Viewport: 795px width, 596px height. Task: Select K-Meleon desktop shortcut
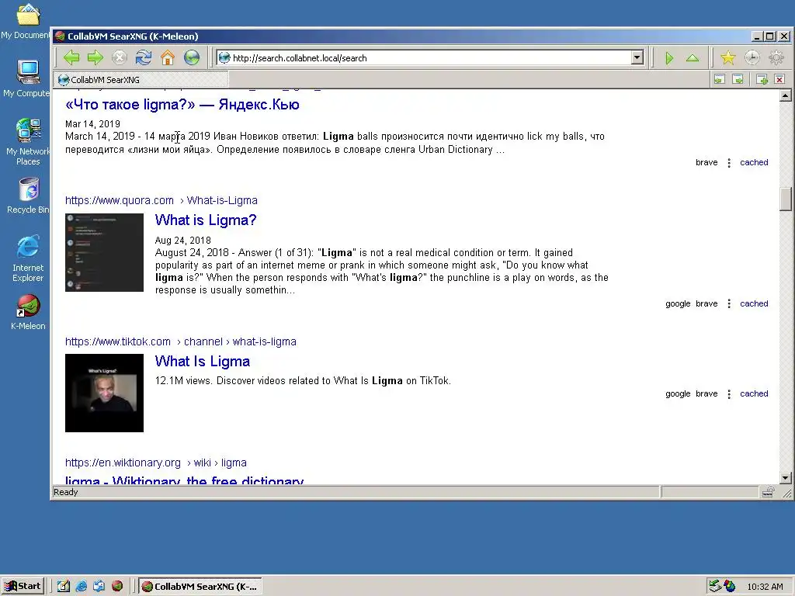(28, 313)
